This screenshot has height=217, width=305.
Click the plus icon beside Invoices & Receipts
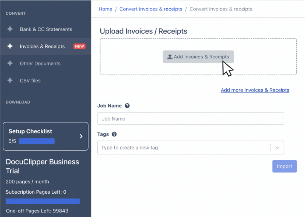(10, 46)
